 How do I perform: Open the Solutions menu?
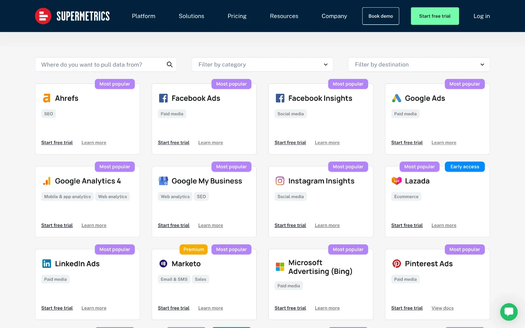(191, 16)
